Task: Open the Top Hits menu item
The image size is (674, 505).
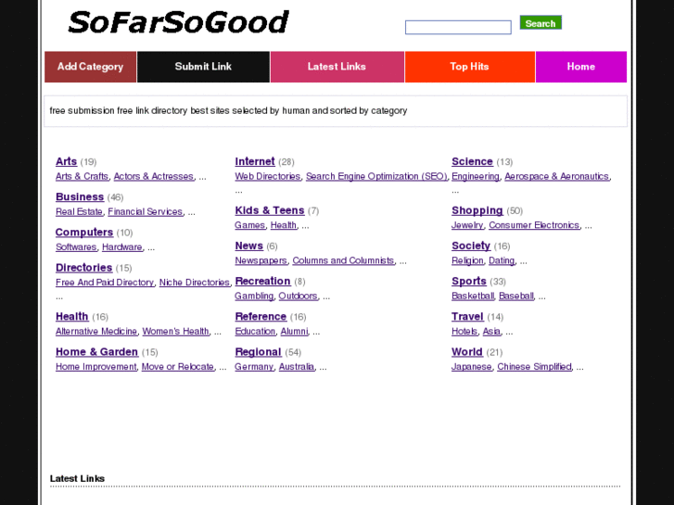Action: [x=469, y=67]
